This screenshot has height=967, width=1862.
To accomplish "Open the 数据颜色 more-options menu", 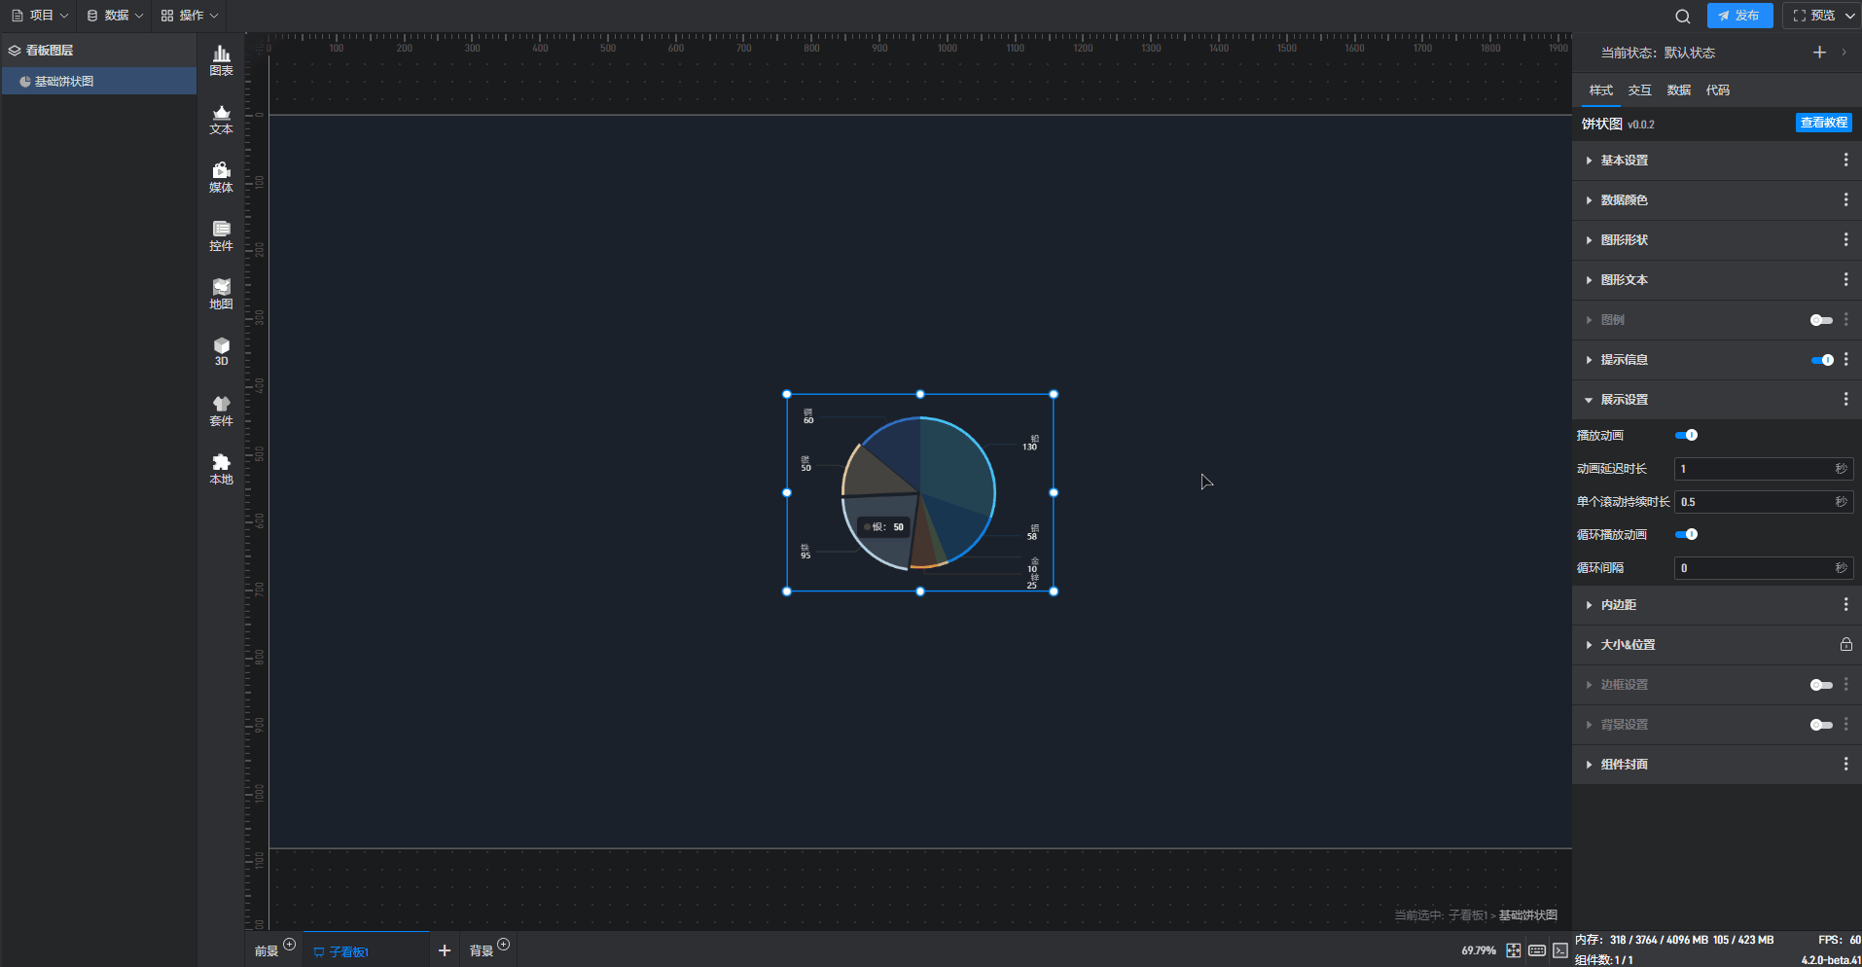I will [x=1845, y=200].
